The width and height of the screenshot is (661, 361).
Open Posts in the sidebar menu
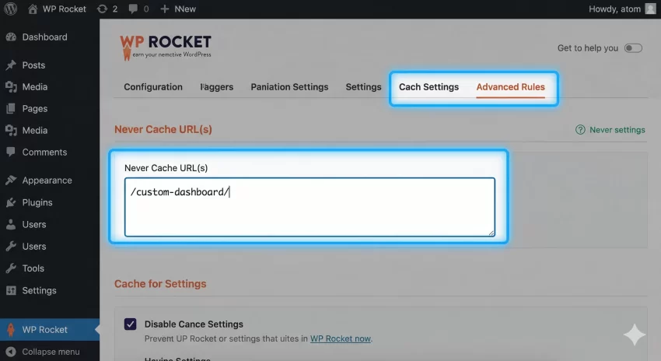pos(33,65)
